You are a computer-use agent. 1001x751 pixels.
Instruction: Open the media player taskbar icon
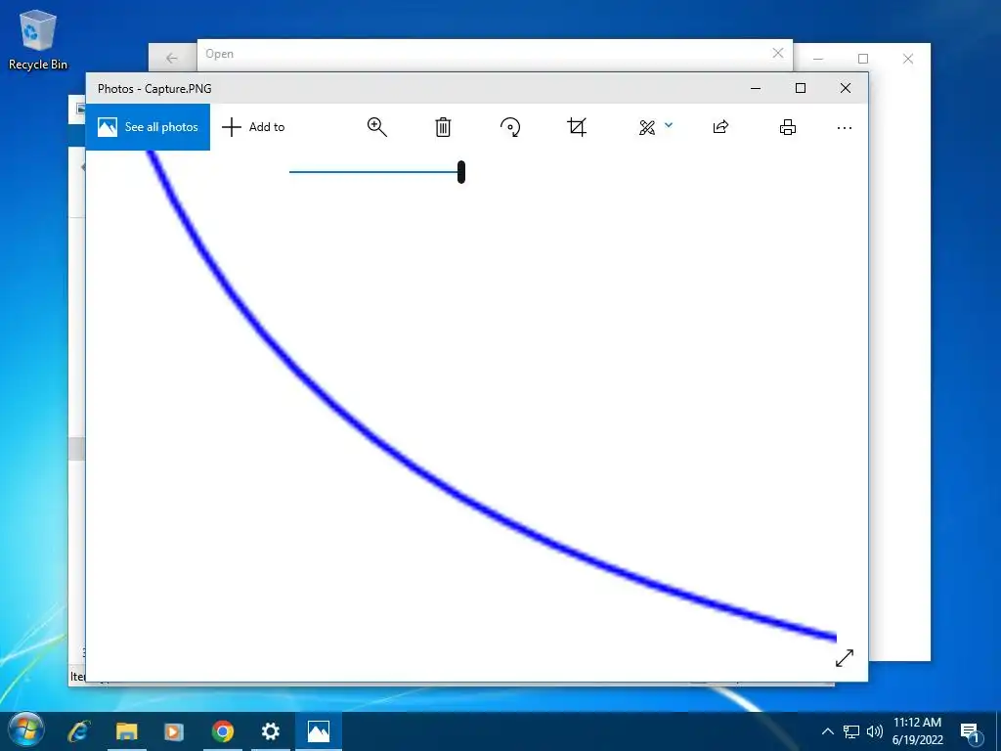point(174,731)
